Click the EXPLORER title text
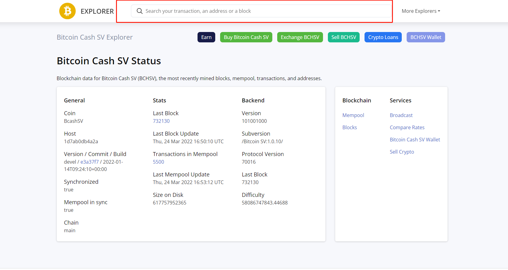This screenshot has width=508, height=270. (x=97, y=11)
